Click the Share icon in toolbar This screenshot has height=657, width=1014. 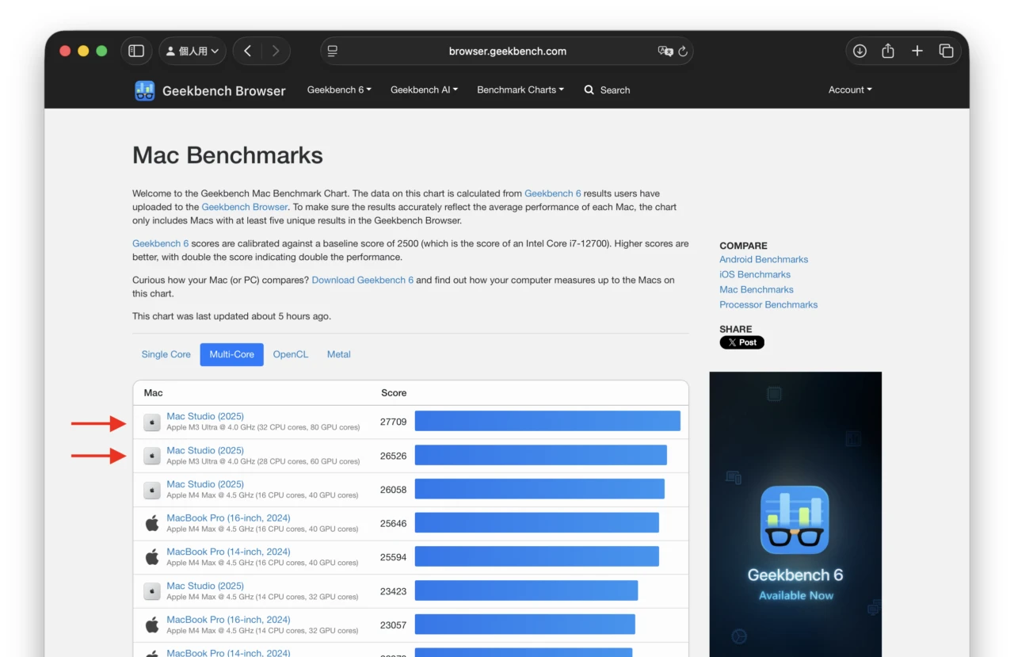(888, 51)
